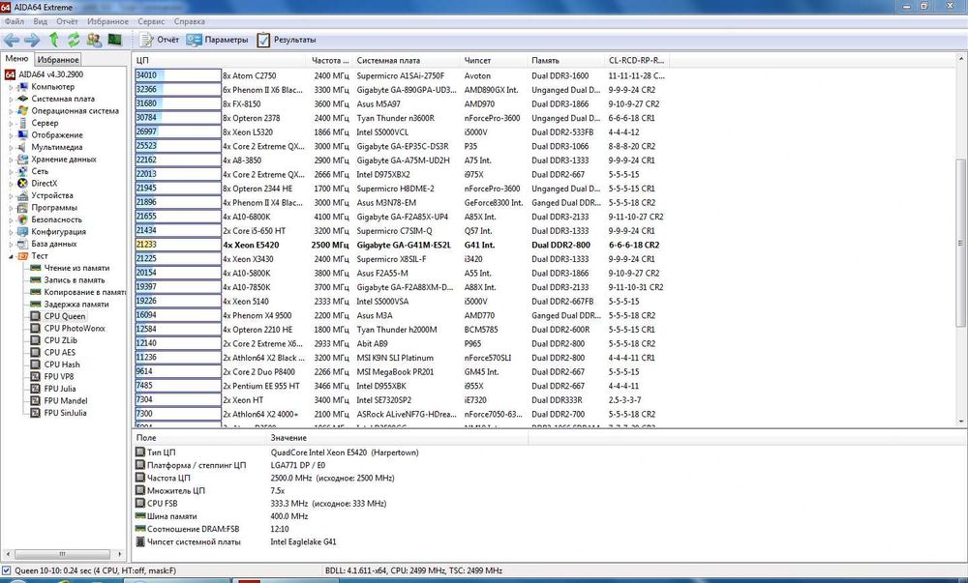
Task: Click the Значение column header
Action: (x=398, y=438)
